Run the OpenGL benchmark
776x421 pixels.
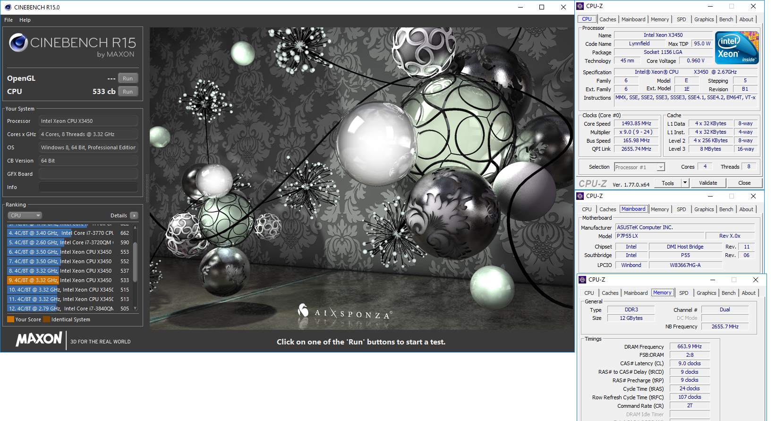[x=128, y=78]
